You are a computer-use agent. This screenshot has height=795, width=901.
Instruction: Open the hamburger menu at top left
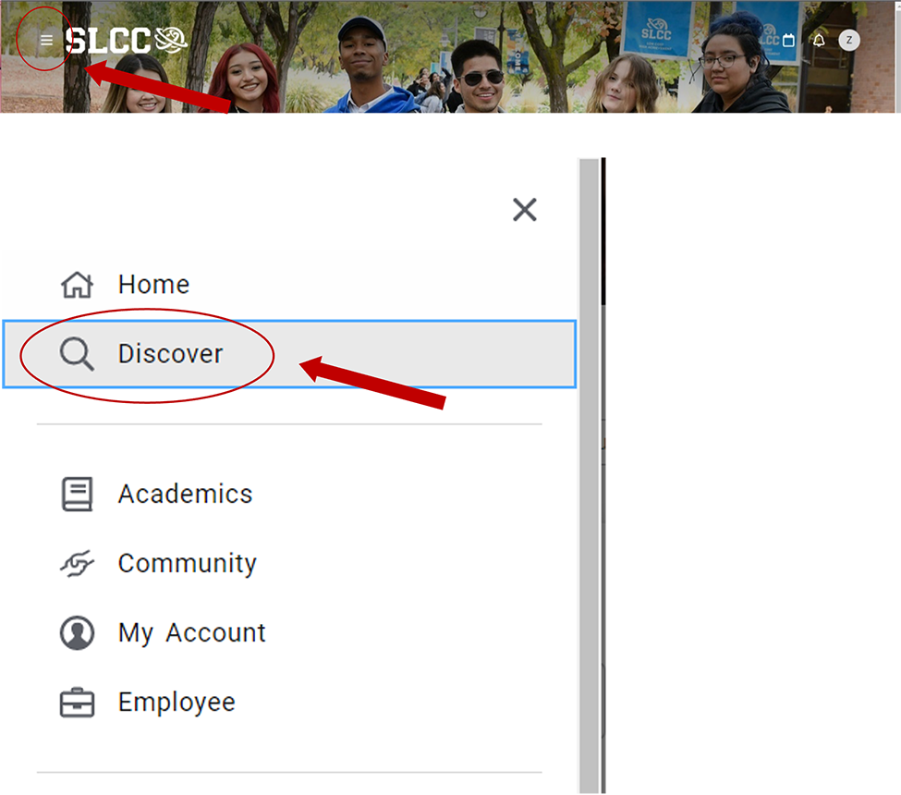pyautogui.click(x=46, y=41)
